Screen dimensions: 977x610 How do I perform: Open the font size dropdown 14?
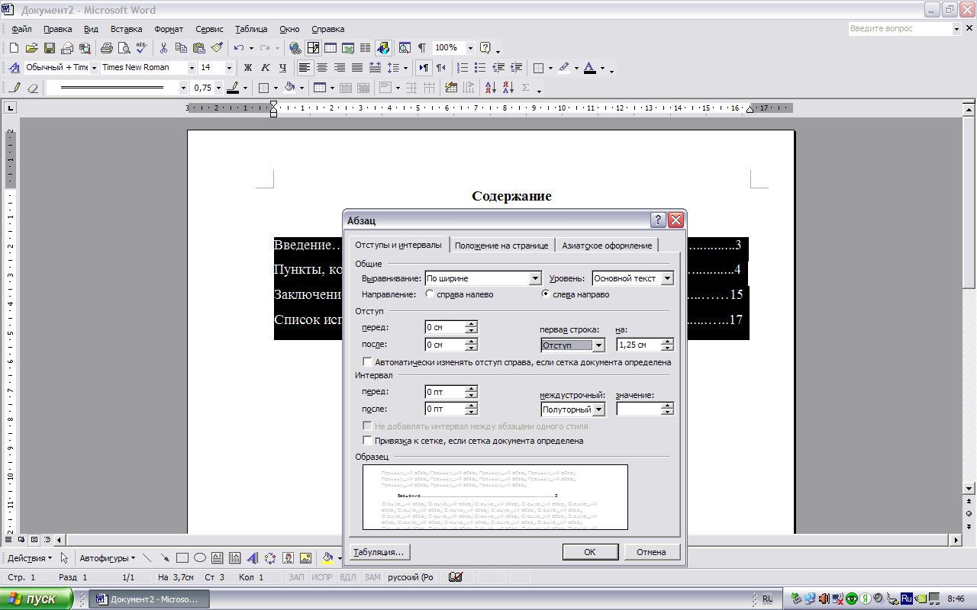229,67
